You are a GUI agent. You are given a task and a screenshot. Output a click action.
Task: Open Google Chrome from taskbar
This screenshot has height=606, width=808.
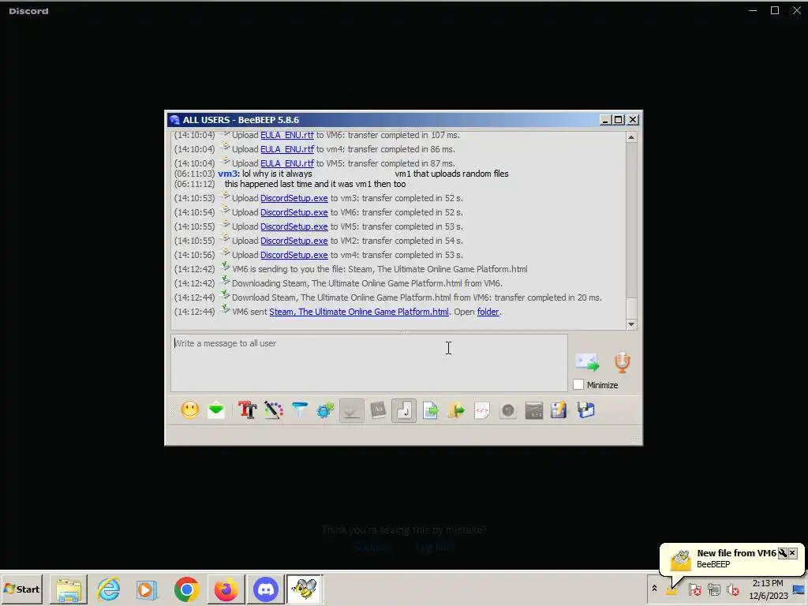tap(186, 589)
